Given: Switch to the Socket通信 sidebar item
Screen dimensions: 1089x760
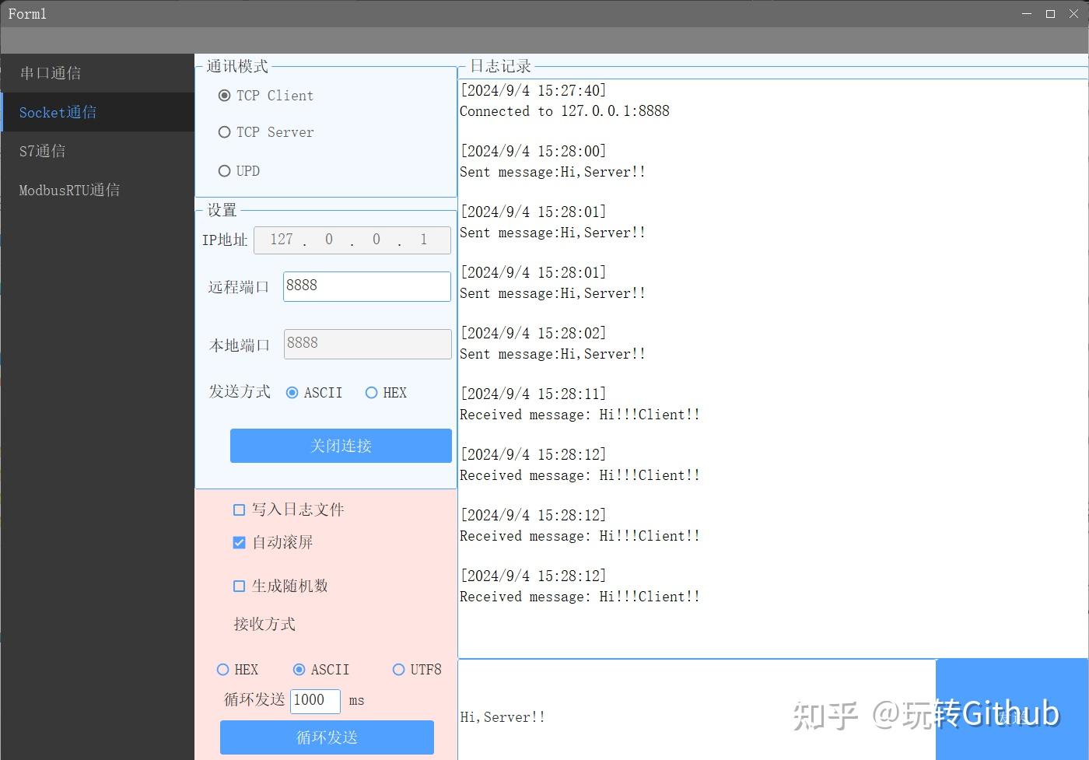Looking at the screenshot, I should [x=97, y=112].
